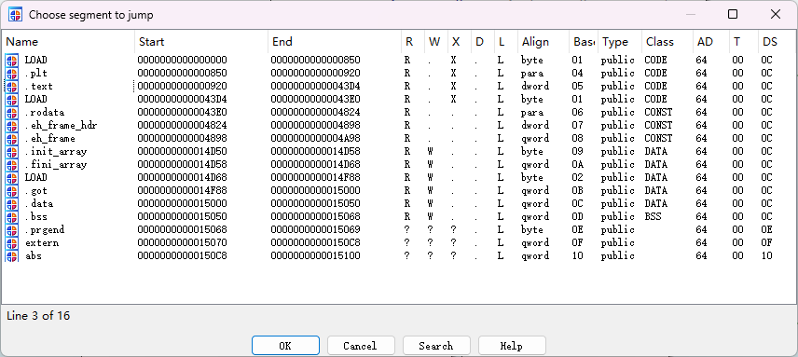This screenshot has width=798, height=357.
Task: Click the segment icon beside .init_array
Action: pos(12,152)
